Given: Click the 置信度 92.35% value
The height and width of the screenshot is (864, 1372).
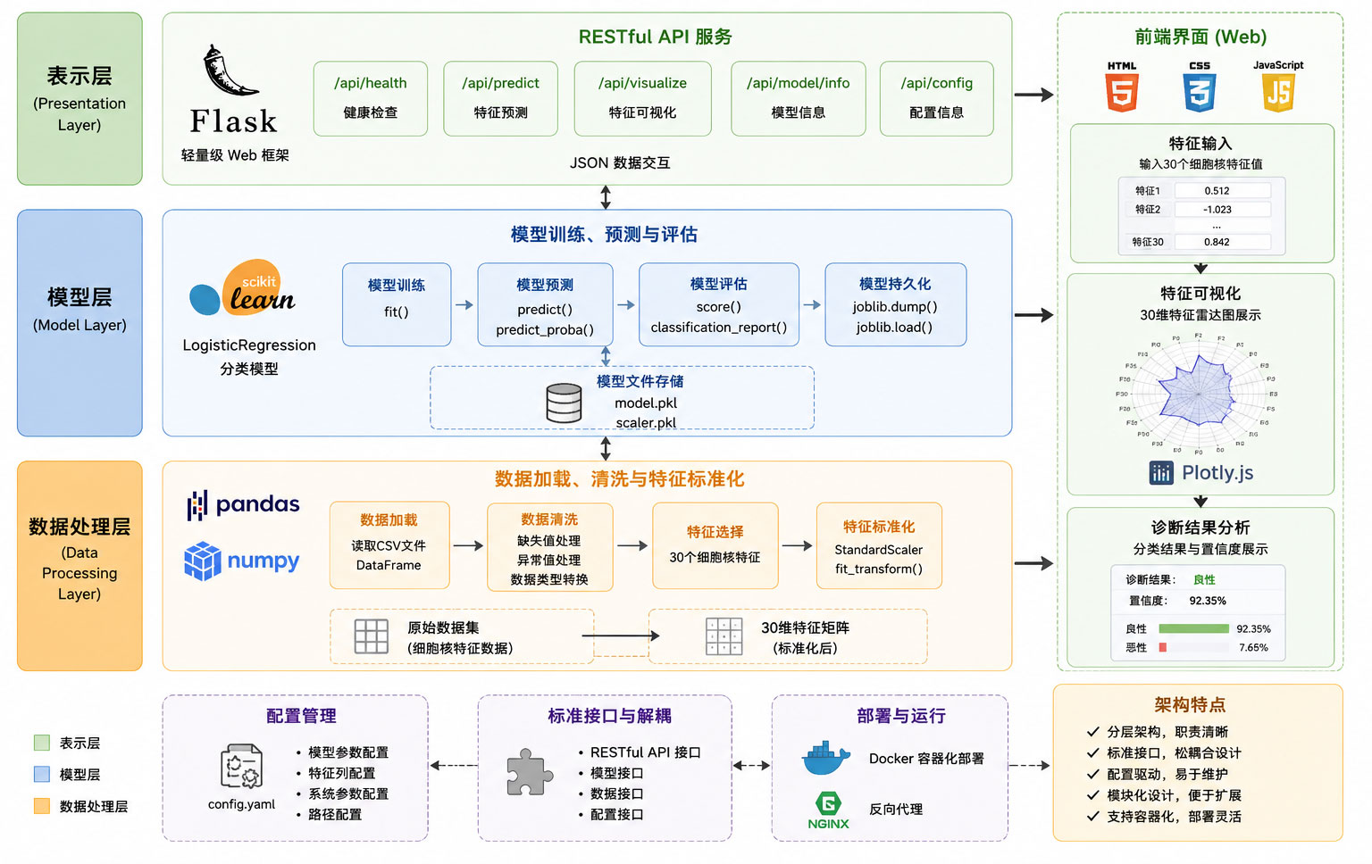Looking at the screenshot, I should (x=1208, y=601).
